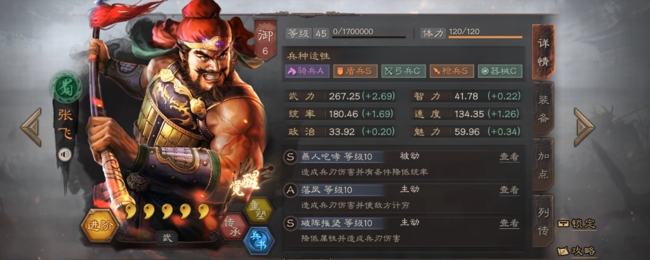Open the 攻略 strategy guide link

point(576,251)
